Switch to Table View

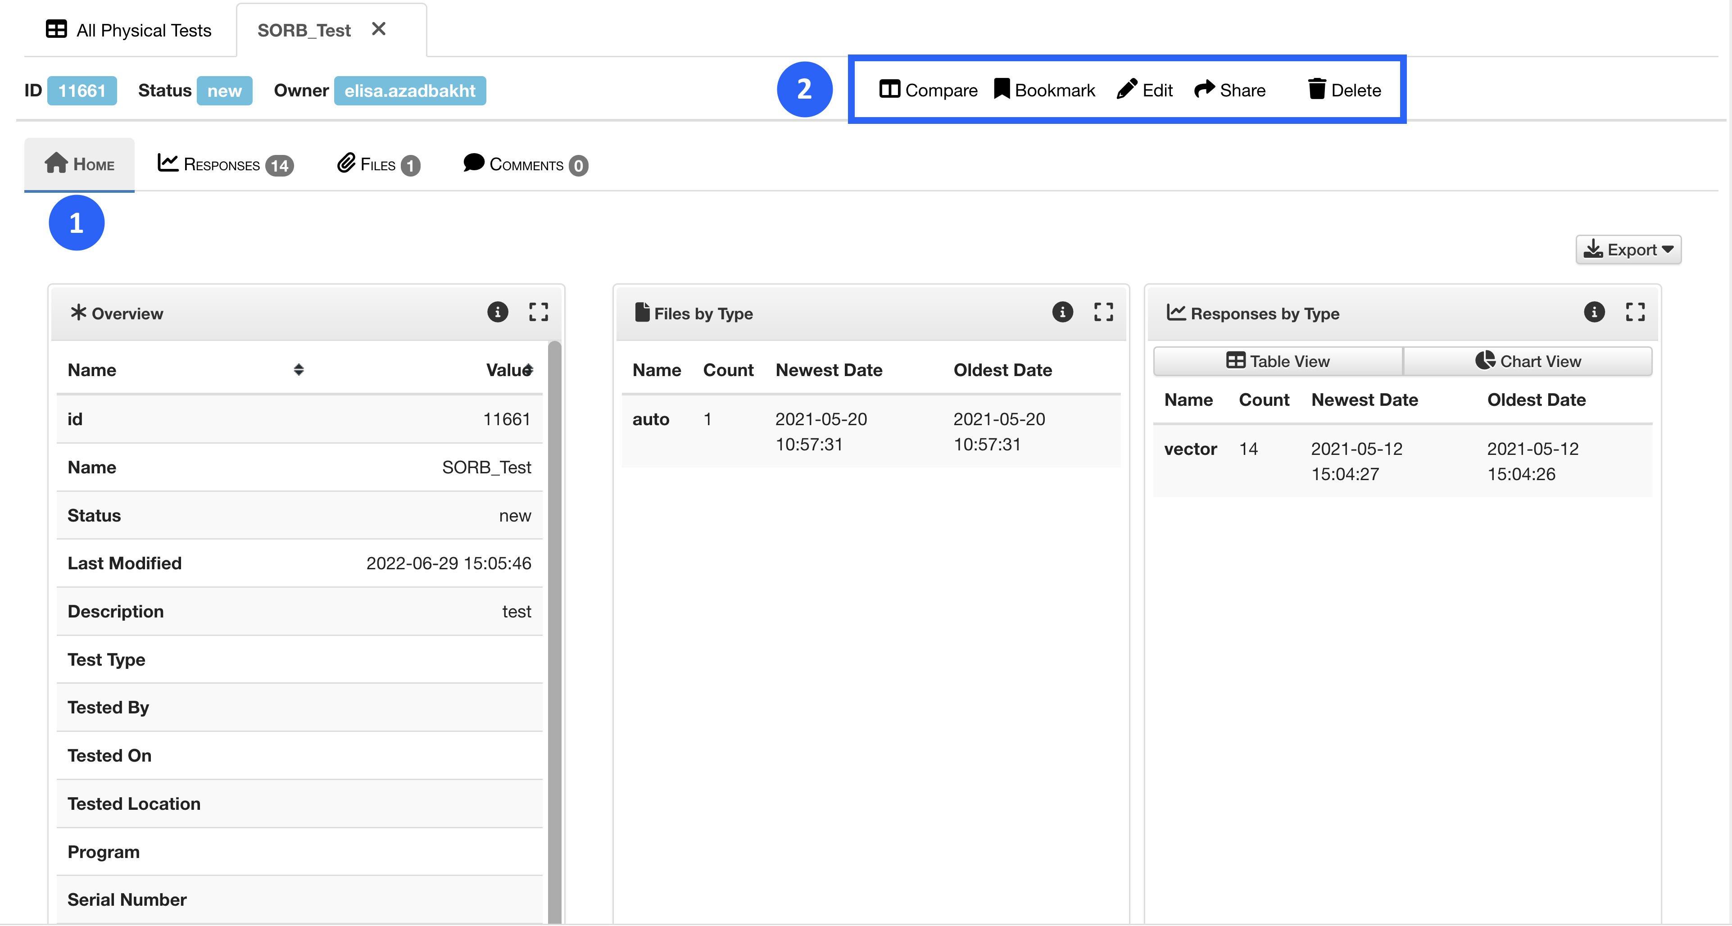[x=1278, y=361]
